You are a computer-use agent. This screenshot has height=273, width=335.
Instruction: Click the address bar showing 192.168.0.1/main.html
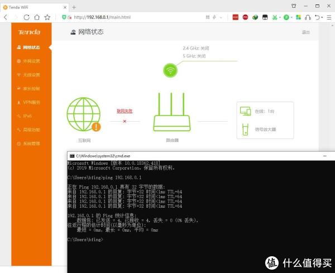click(x=102, y=17)
